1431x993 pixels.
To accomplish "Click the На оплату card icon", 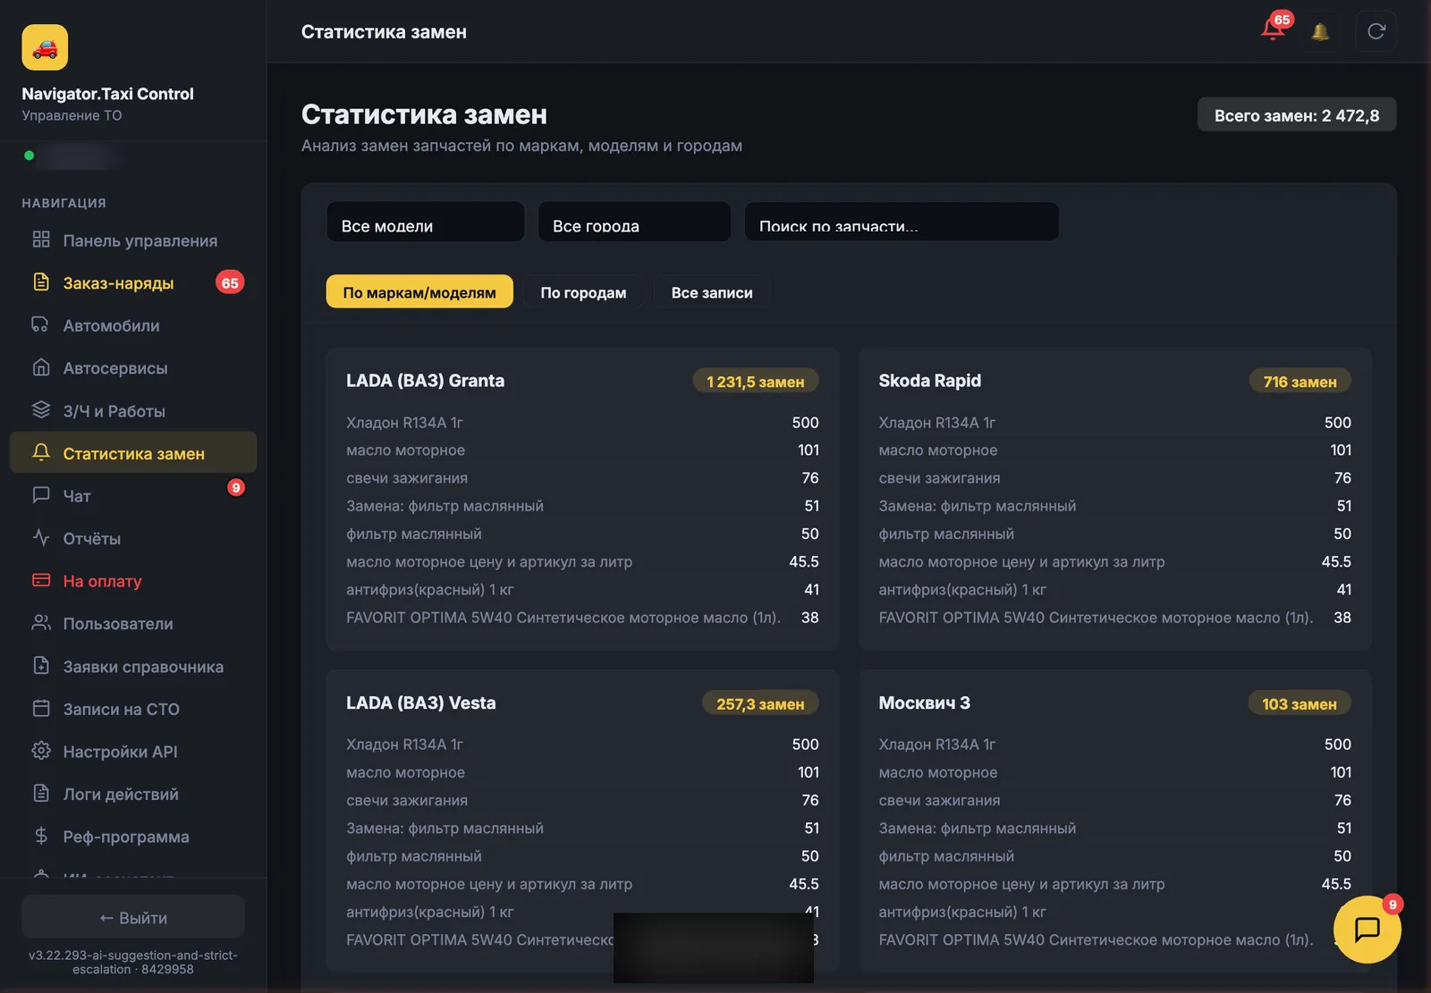I will (x=41, y=580).
